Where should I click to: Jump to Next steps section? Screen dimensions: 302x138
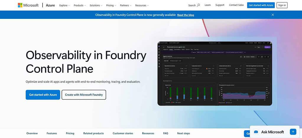pos(184,133)
